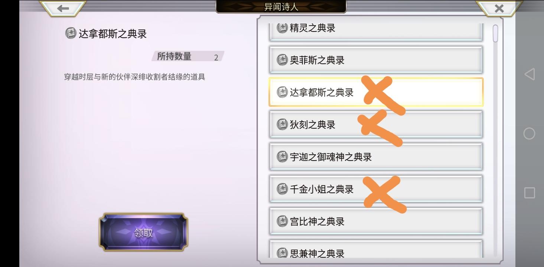Select 精灵之典录 list item
This screenshot has width=544, height=267.
coord(376,31)
